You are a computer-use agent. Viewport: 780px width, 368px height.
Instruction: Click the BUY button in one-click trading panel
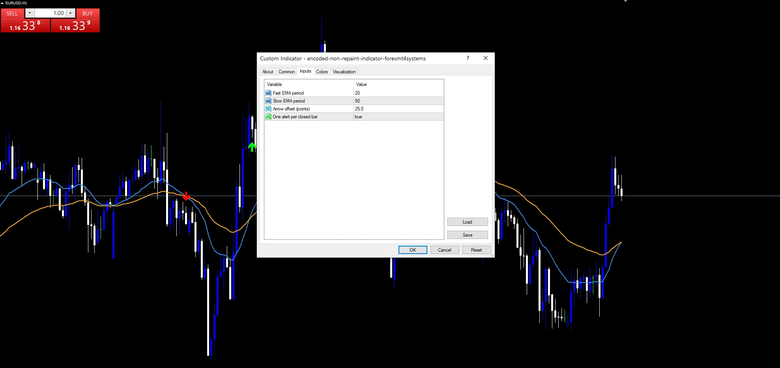pos(88,13)
